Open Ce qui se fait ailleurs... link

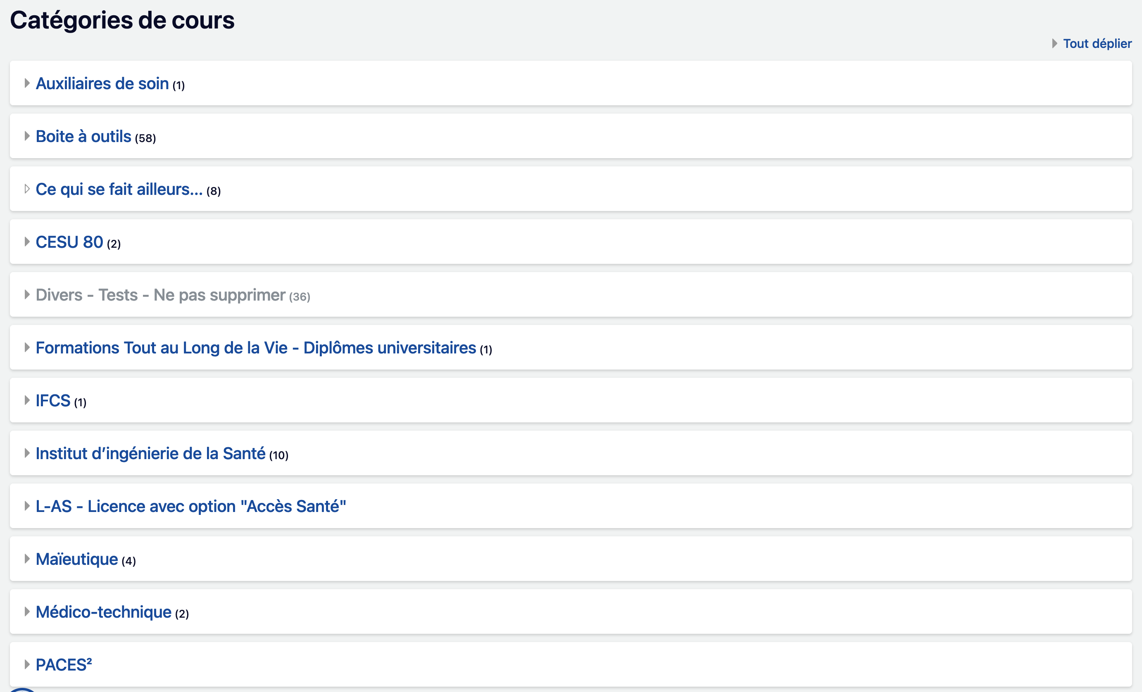click(x=119, y=190)
